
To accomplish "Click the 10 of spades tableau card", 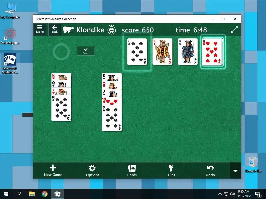I will (61, 108).
